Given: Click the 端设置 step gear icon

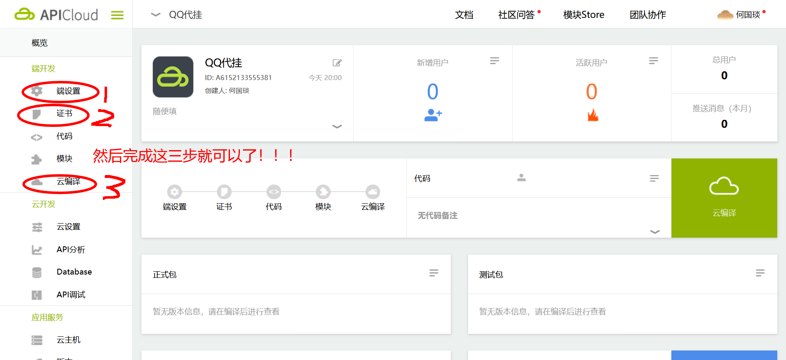Looking at the screenshot, I should 175,192.
